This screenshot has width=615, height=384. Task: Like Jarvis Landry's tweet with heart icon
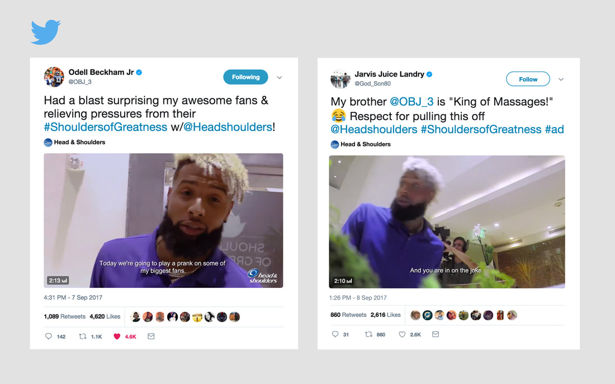(x=402, y=334)
